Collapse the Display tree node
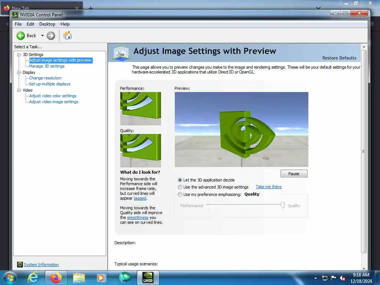Viewport: 380px width, 285px height. pos(19,72)
